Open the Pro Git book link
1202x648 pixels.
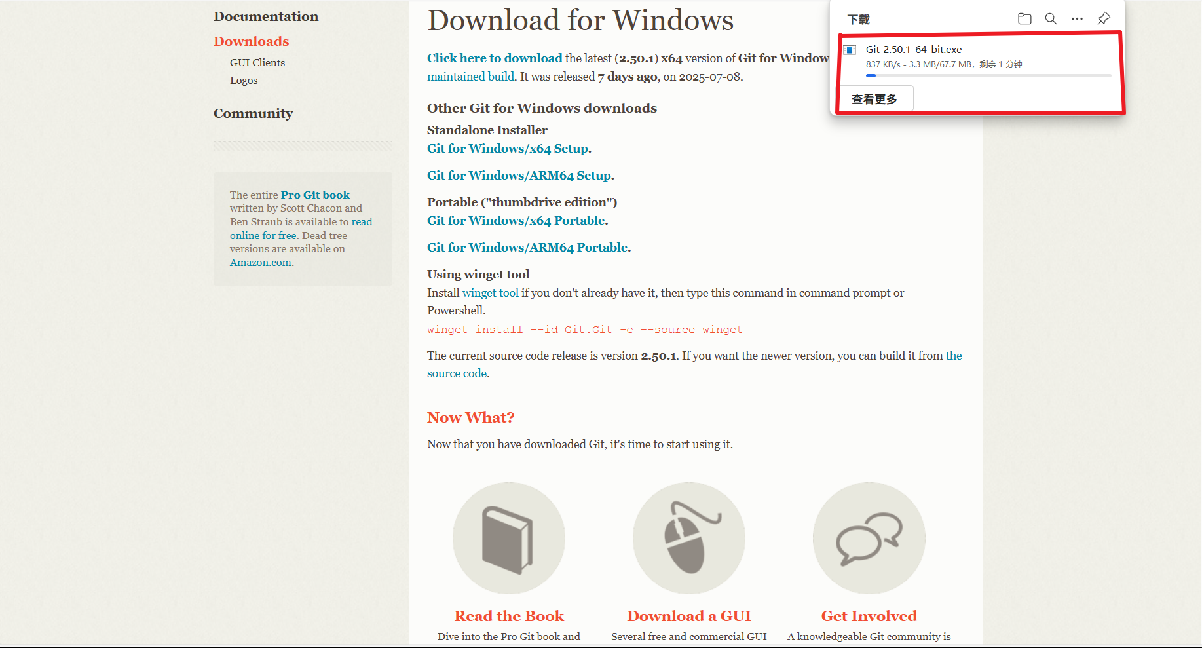point(315,195)
